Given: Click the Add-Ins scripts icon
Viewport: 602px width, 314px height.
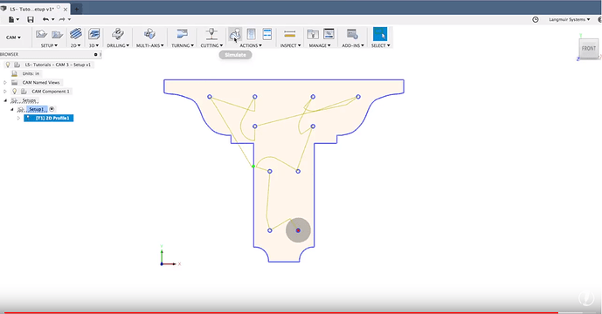Looking at the screenshot, I should point(352,34).
